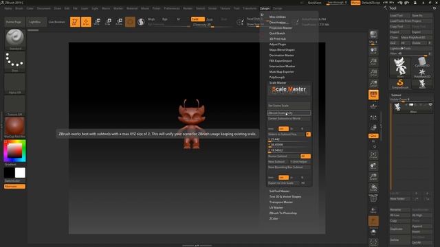The height and width of the screenshot is (247, 440).
Task: Open the Texture Off slot
Action: pyautogui.click(x=15, y=106)
